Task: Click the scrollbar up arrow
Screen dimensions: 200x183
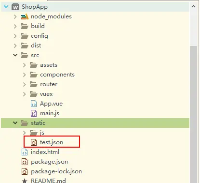Action: 194,7
